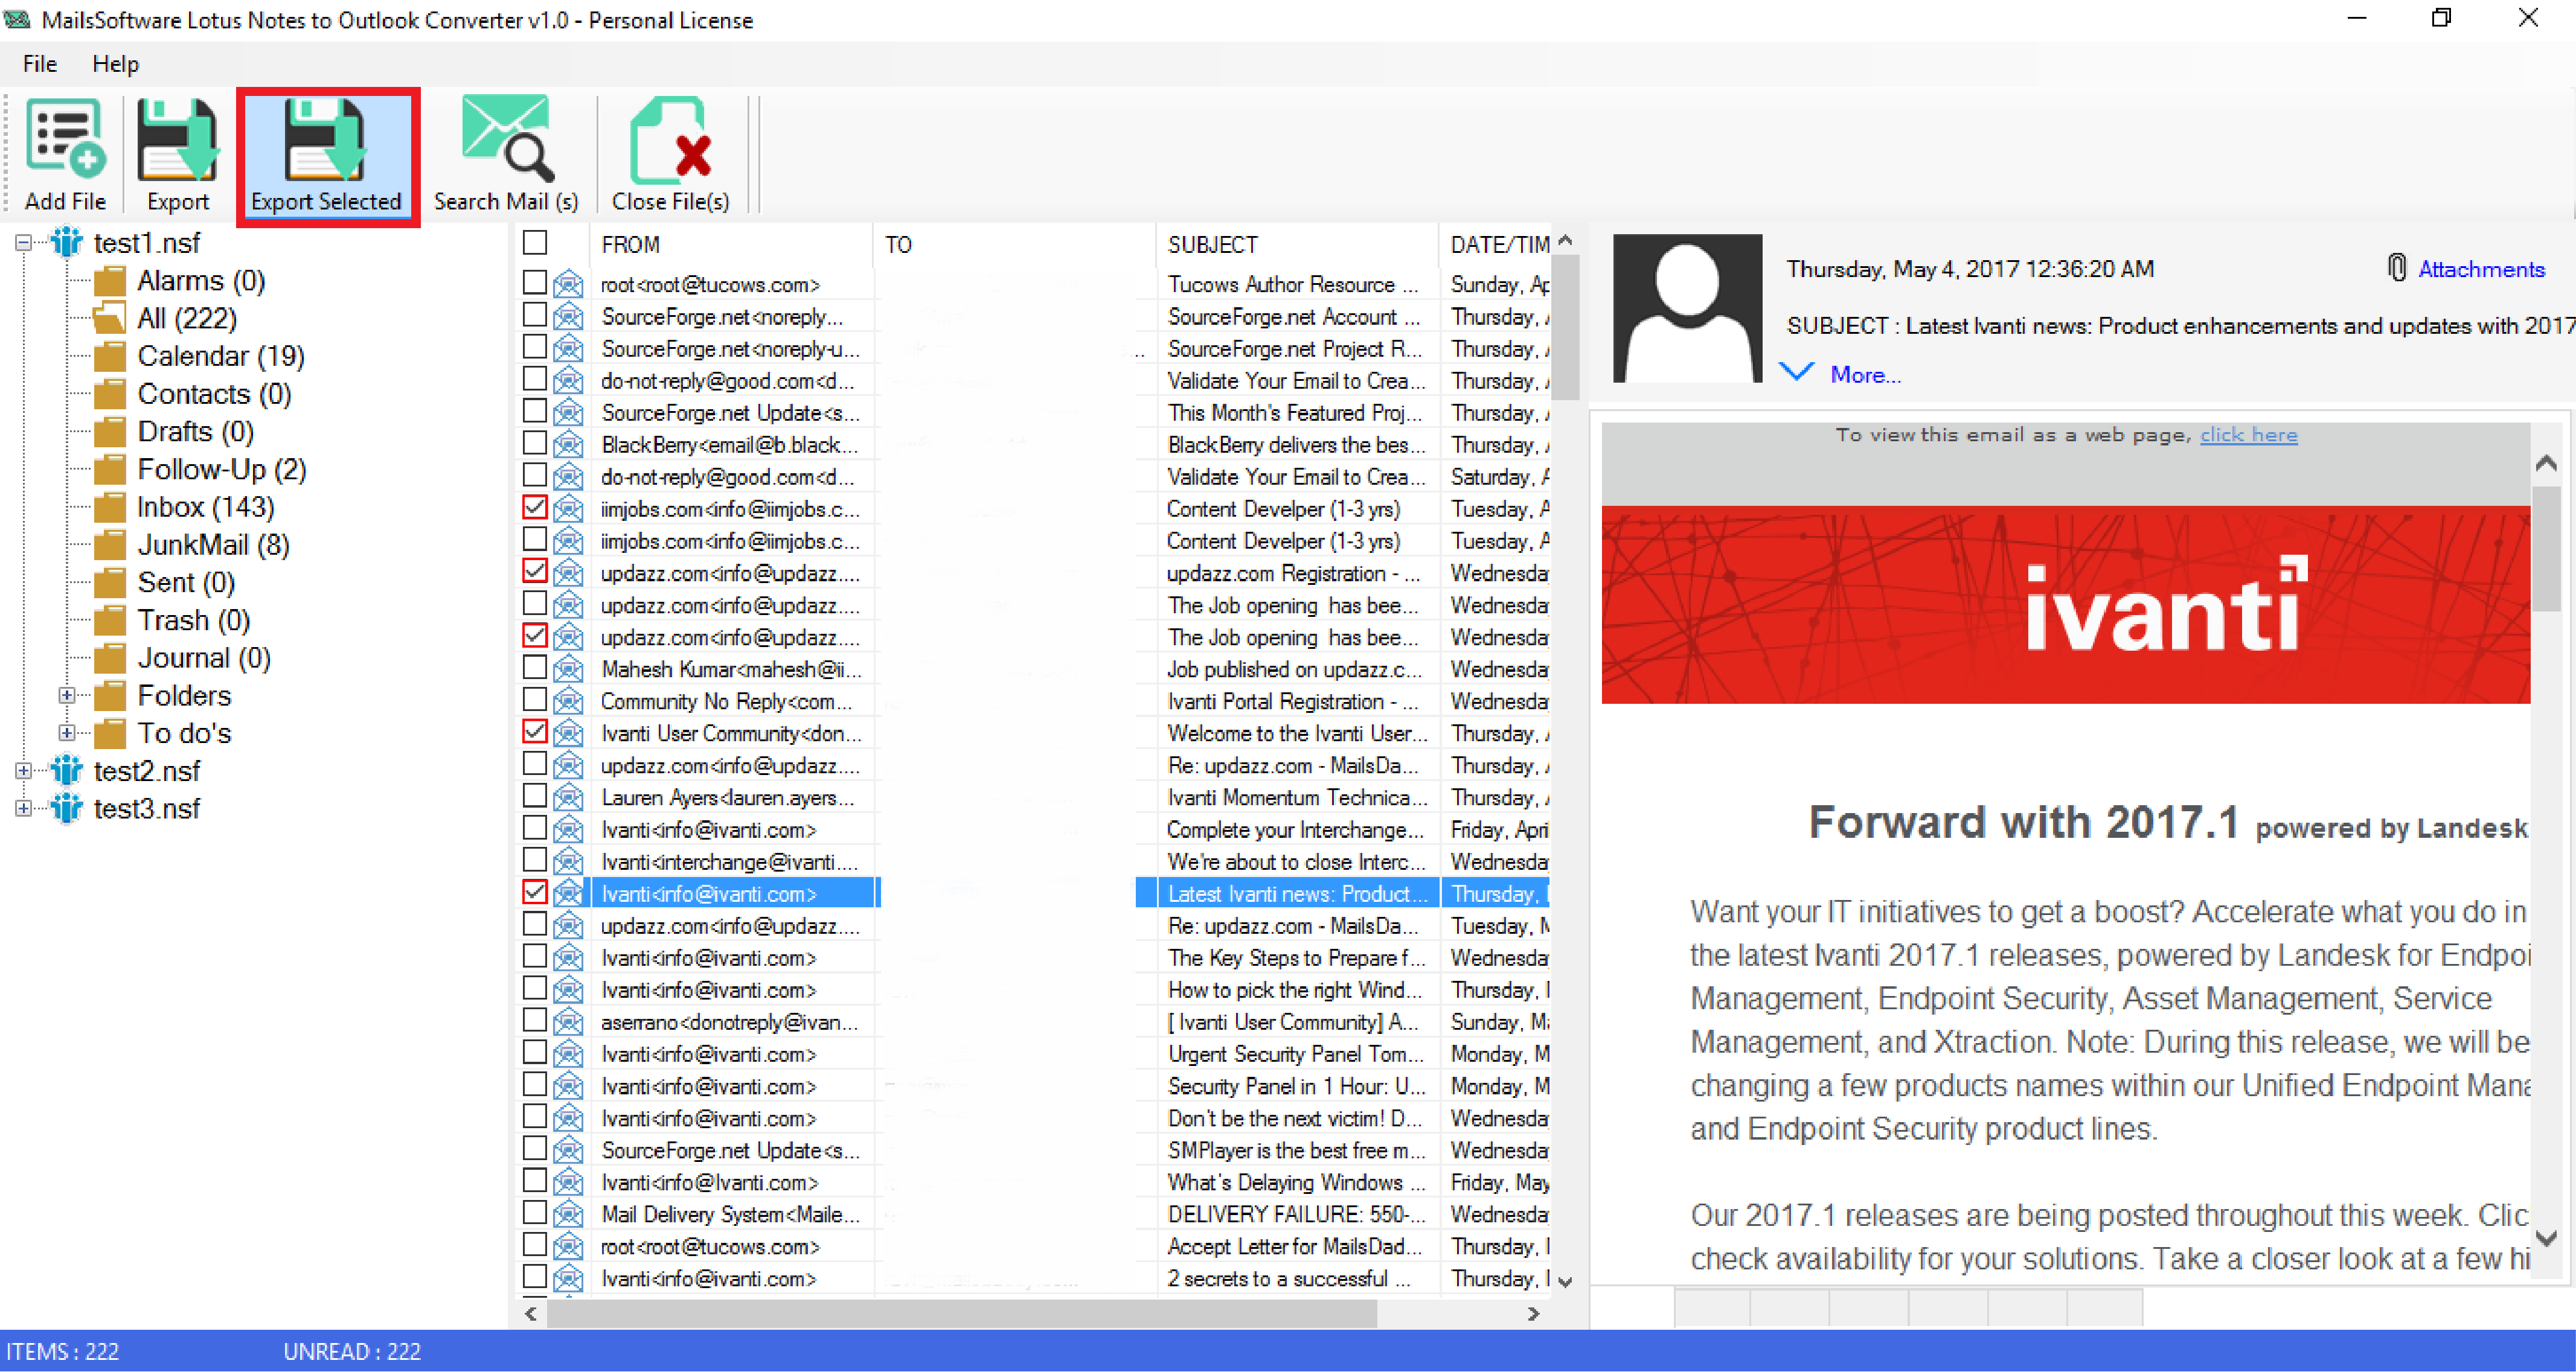The height and width of the screenshot is (1372, 2576).
Task: Select the Contacts (0) folder
Action: 214,395
